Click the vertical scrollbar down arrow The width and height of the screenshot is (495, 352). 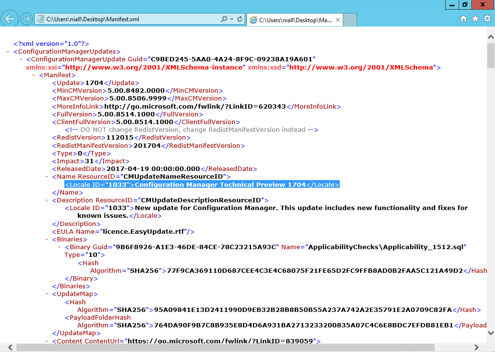(491, 332)
